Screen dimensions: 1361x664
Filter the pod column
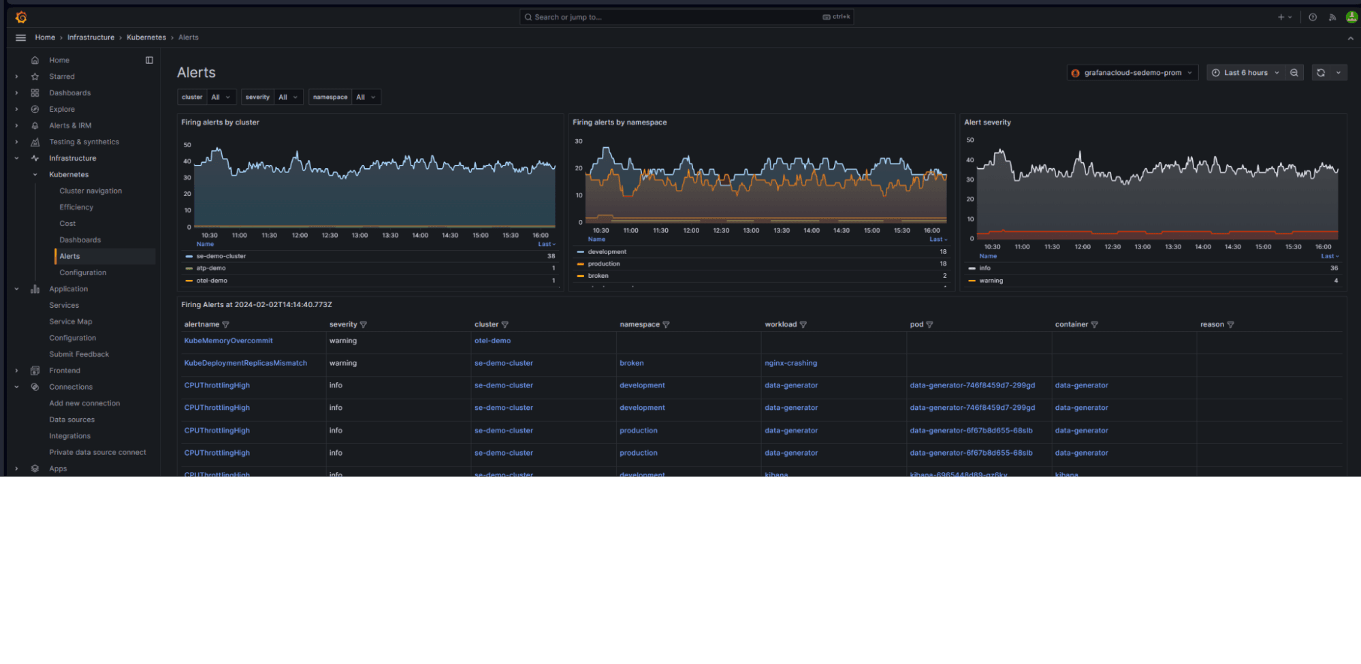pyautogui.click(x=930, y=325)
